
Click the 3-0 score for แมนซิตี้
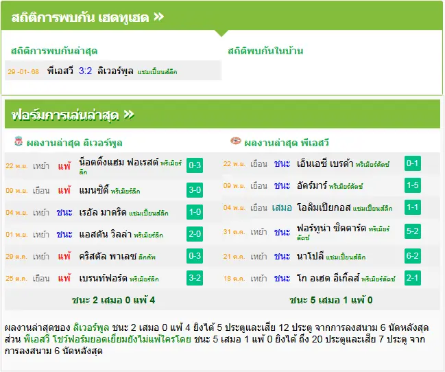pos(195,190)
